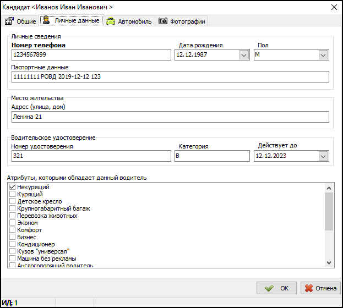
Task: Switch to the Автомобиль tab
Action: click(x=129, y=21)
